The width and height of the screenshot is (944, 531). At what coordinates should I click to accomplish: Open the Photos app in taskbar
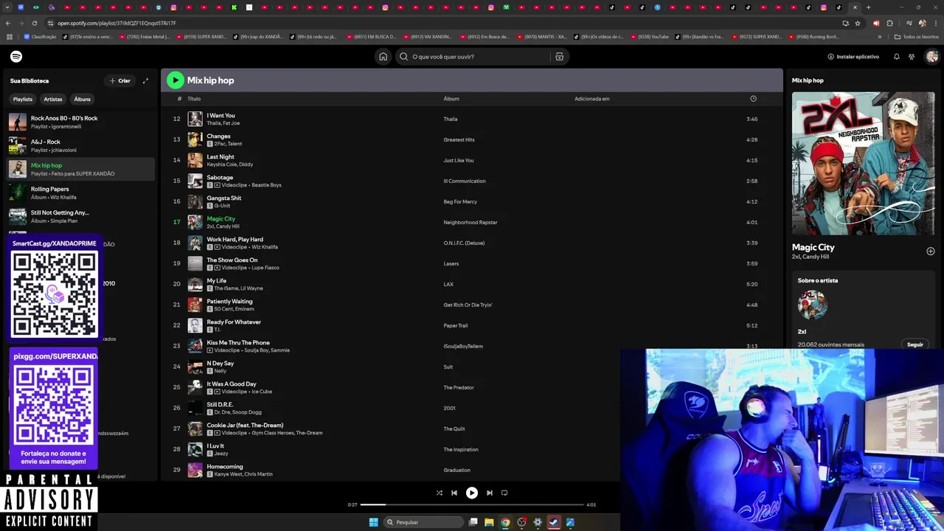(x=570, y=522)
